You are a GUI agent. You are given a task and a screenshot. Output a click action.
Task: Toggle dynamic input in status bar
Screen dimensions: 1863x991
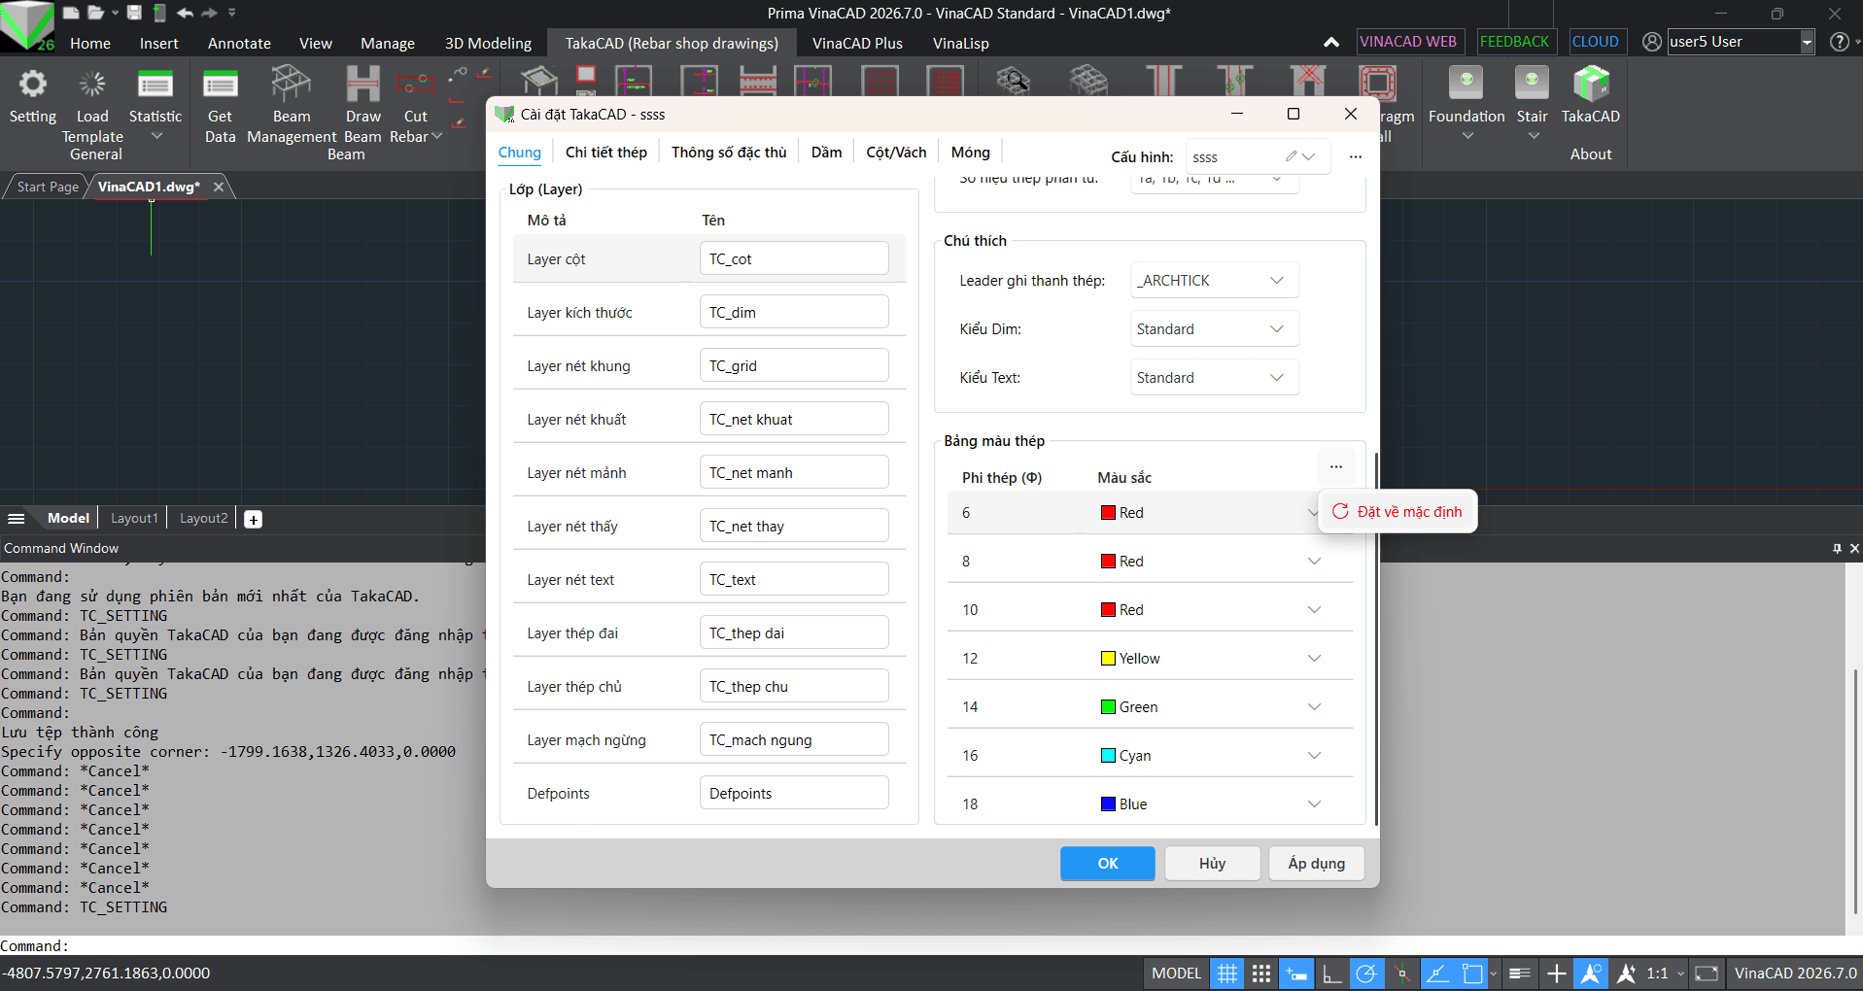tap(1296, 974)
